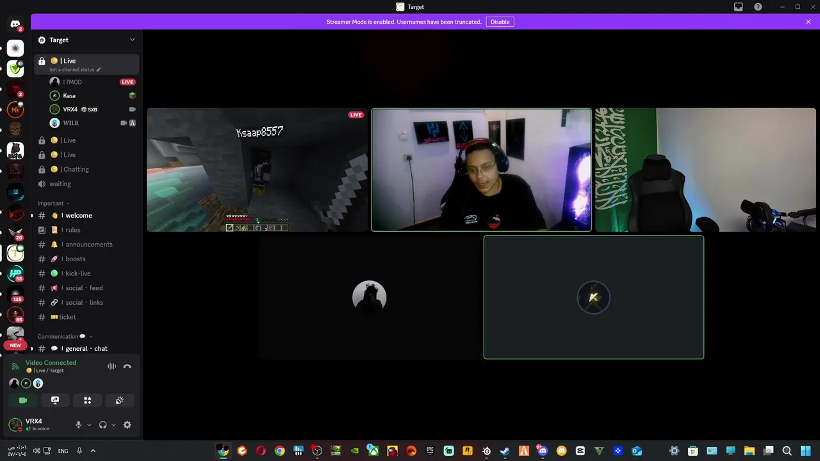Toggle the green camera button off
This screenshot has width=820, height=461.
point(23,400)
